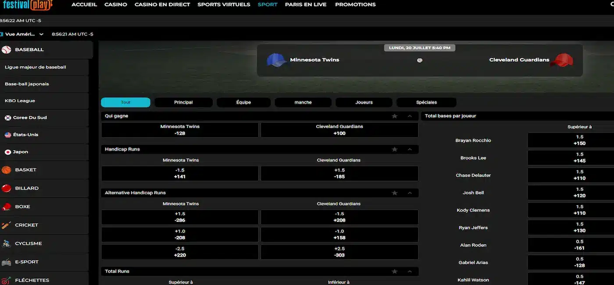Select the manche tab

pos(303,102)
